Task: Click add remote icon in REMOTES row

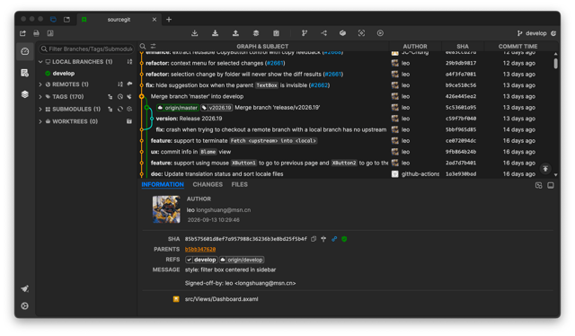Action: (129, 84)
